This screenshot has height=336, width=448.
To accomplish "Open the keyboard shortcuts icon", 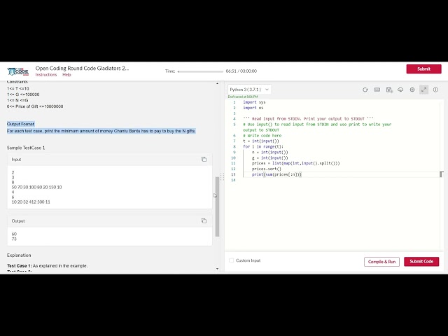I will (x=377, y=90).
